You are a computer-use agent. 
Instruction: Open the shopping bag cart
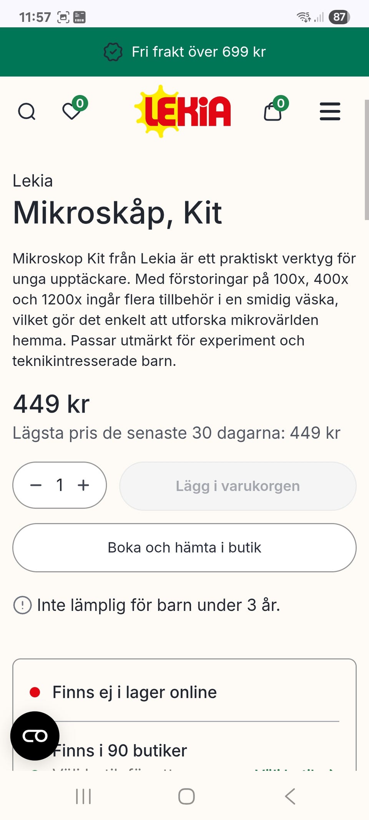pyautogui.click(x=273, y=112)
